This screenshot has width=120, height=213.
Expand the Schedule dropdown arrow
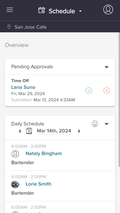pyautogui.click(x=81, y=11)
